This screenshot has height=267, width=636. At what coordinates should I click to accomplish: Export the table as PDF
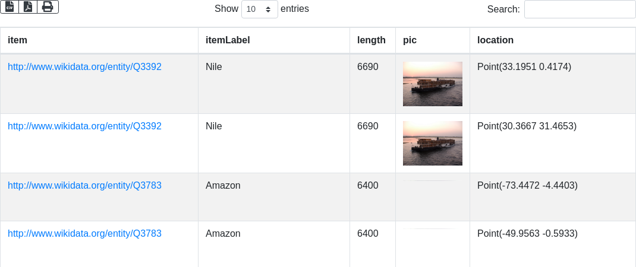[28, 7]
